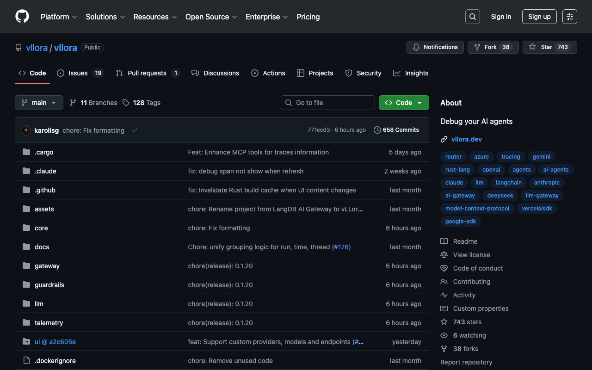The height and width of the screenshot is (370, 592).
Task: Open the 128 Tags page
Action: click(x=142, y=103)
